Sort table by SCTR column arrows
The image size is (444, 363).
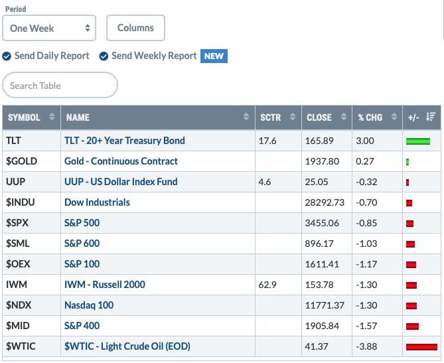[x=293, y=117]
